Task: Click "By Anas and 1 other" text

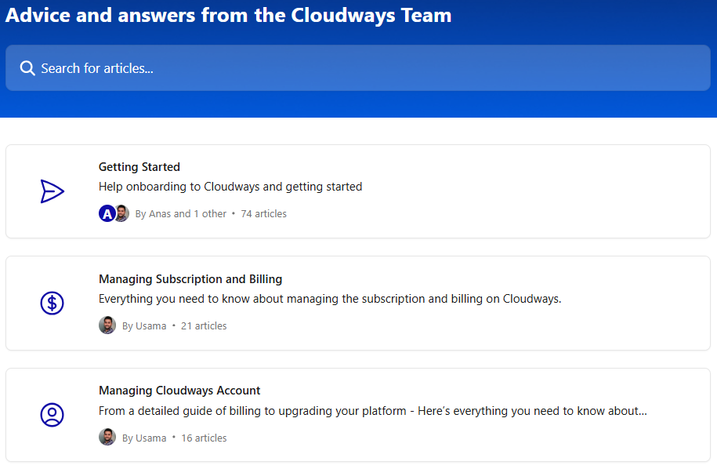Action: click(x=181, y=213)
